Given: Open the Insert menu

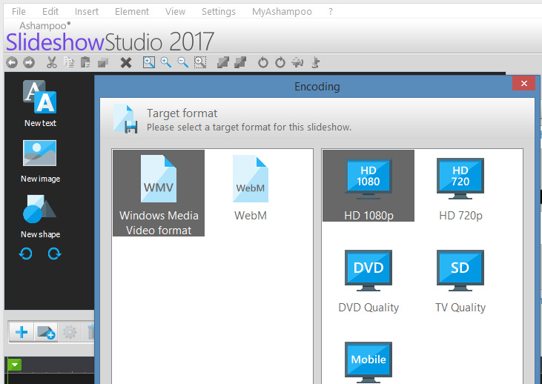Looking at the screenshot, I should click(87, 12).
